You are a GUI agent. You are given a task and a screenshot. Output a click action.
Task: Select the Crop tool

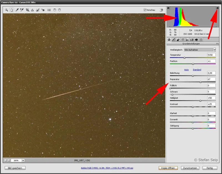click(27, 10)
